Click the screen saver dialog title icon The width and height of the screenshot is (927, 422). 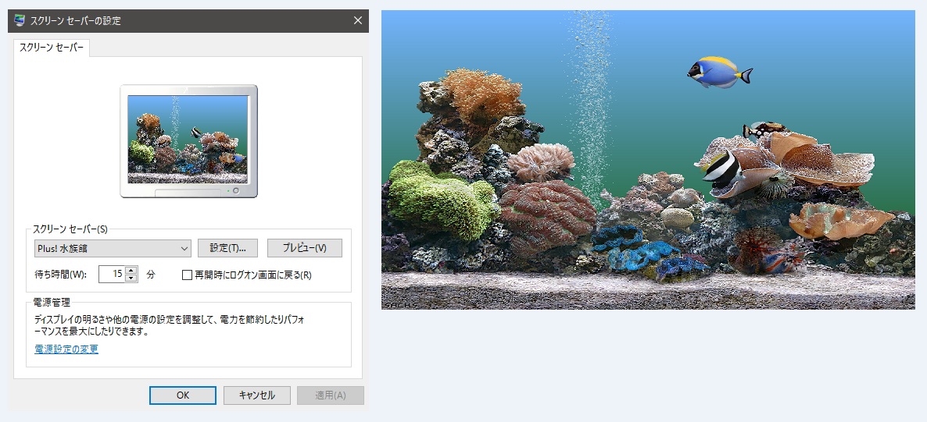pos(20,20)
